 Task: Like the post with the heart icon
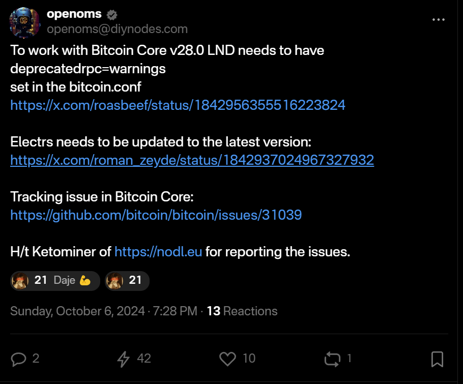pyautogui.click(x=227, y=359)
